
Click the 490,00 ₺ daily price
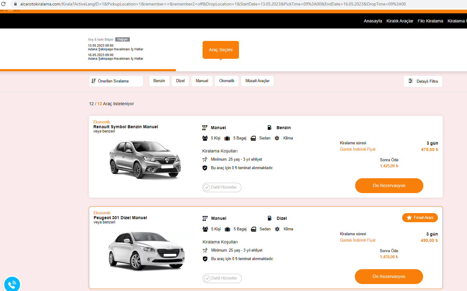(x=429, y=240)
